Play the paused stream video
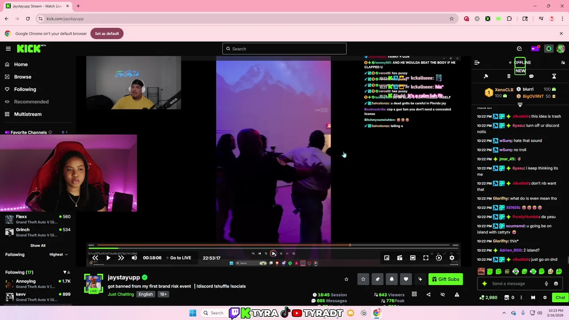Screen dimensions: 569x320 point(108,258)
